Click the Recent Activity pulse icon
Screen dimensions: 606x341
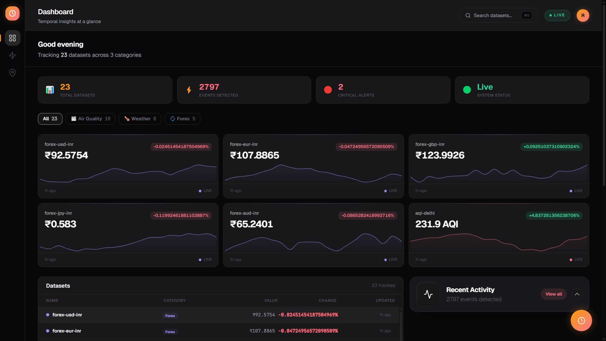[x=428, y=294]
